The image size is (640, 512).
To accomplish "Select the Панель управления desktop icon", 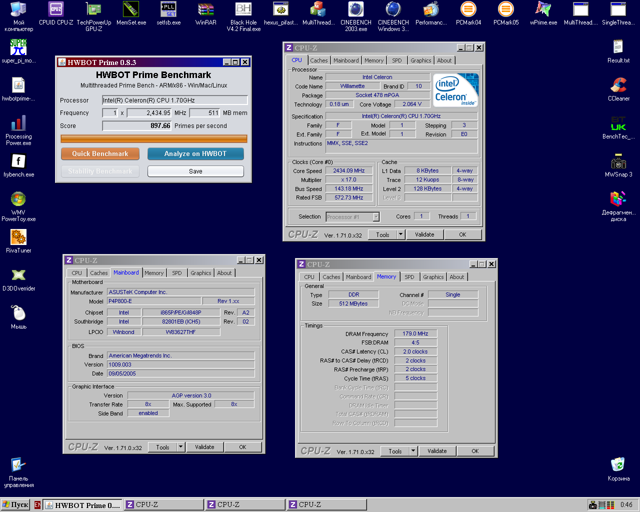I will tap(18, 472).
